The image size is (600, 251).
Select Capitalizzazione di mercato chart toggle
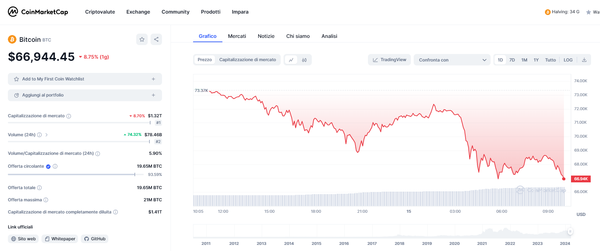point(247,60)
